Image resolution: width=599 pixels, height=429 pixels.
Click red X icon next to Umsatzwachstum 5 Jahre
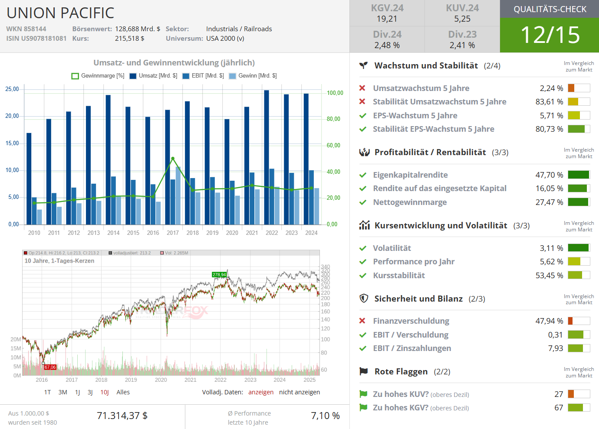362,88
